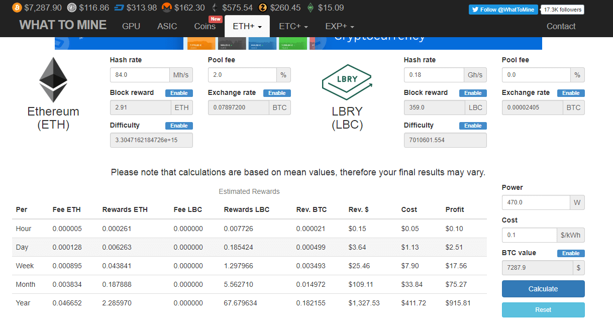Click the Power wattage input field

536,202
